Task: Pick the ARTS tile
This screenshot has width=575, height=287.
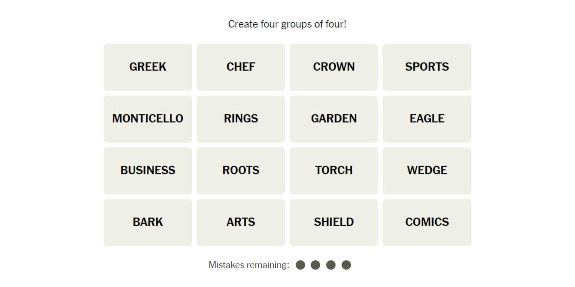Action: point(241,223)
